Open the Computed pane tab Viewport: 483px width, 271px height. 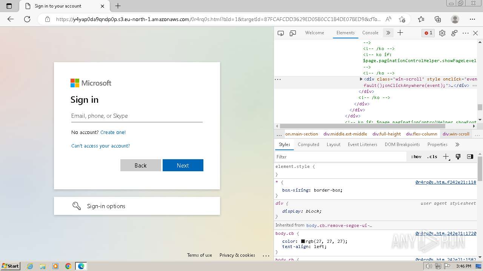(308, 145)
